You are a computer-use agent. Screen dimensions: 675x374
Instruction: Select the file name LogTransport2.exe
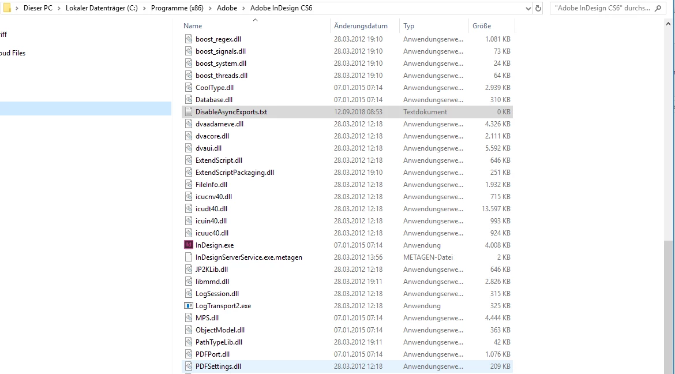pyautogui.click(x=223, y=306)
